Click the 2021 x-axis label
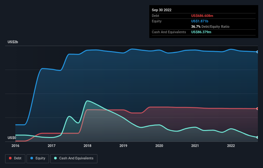263x168 pixels. (195, 146)
